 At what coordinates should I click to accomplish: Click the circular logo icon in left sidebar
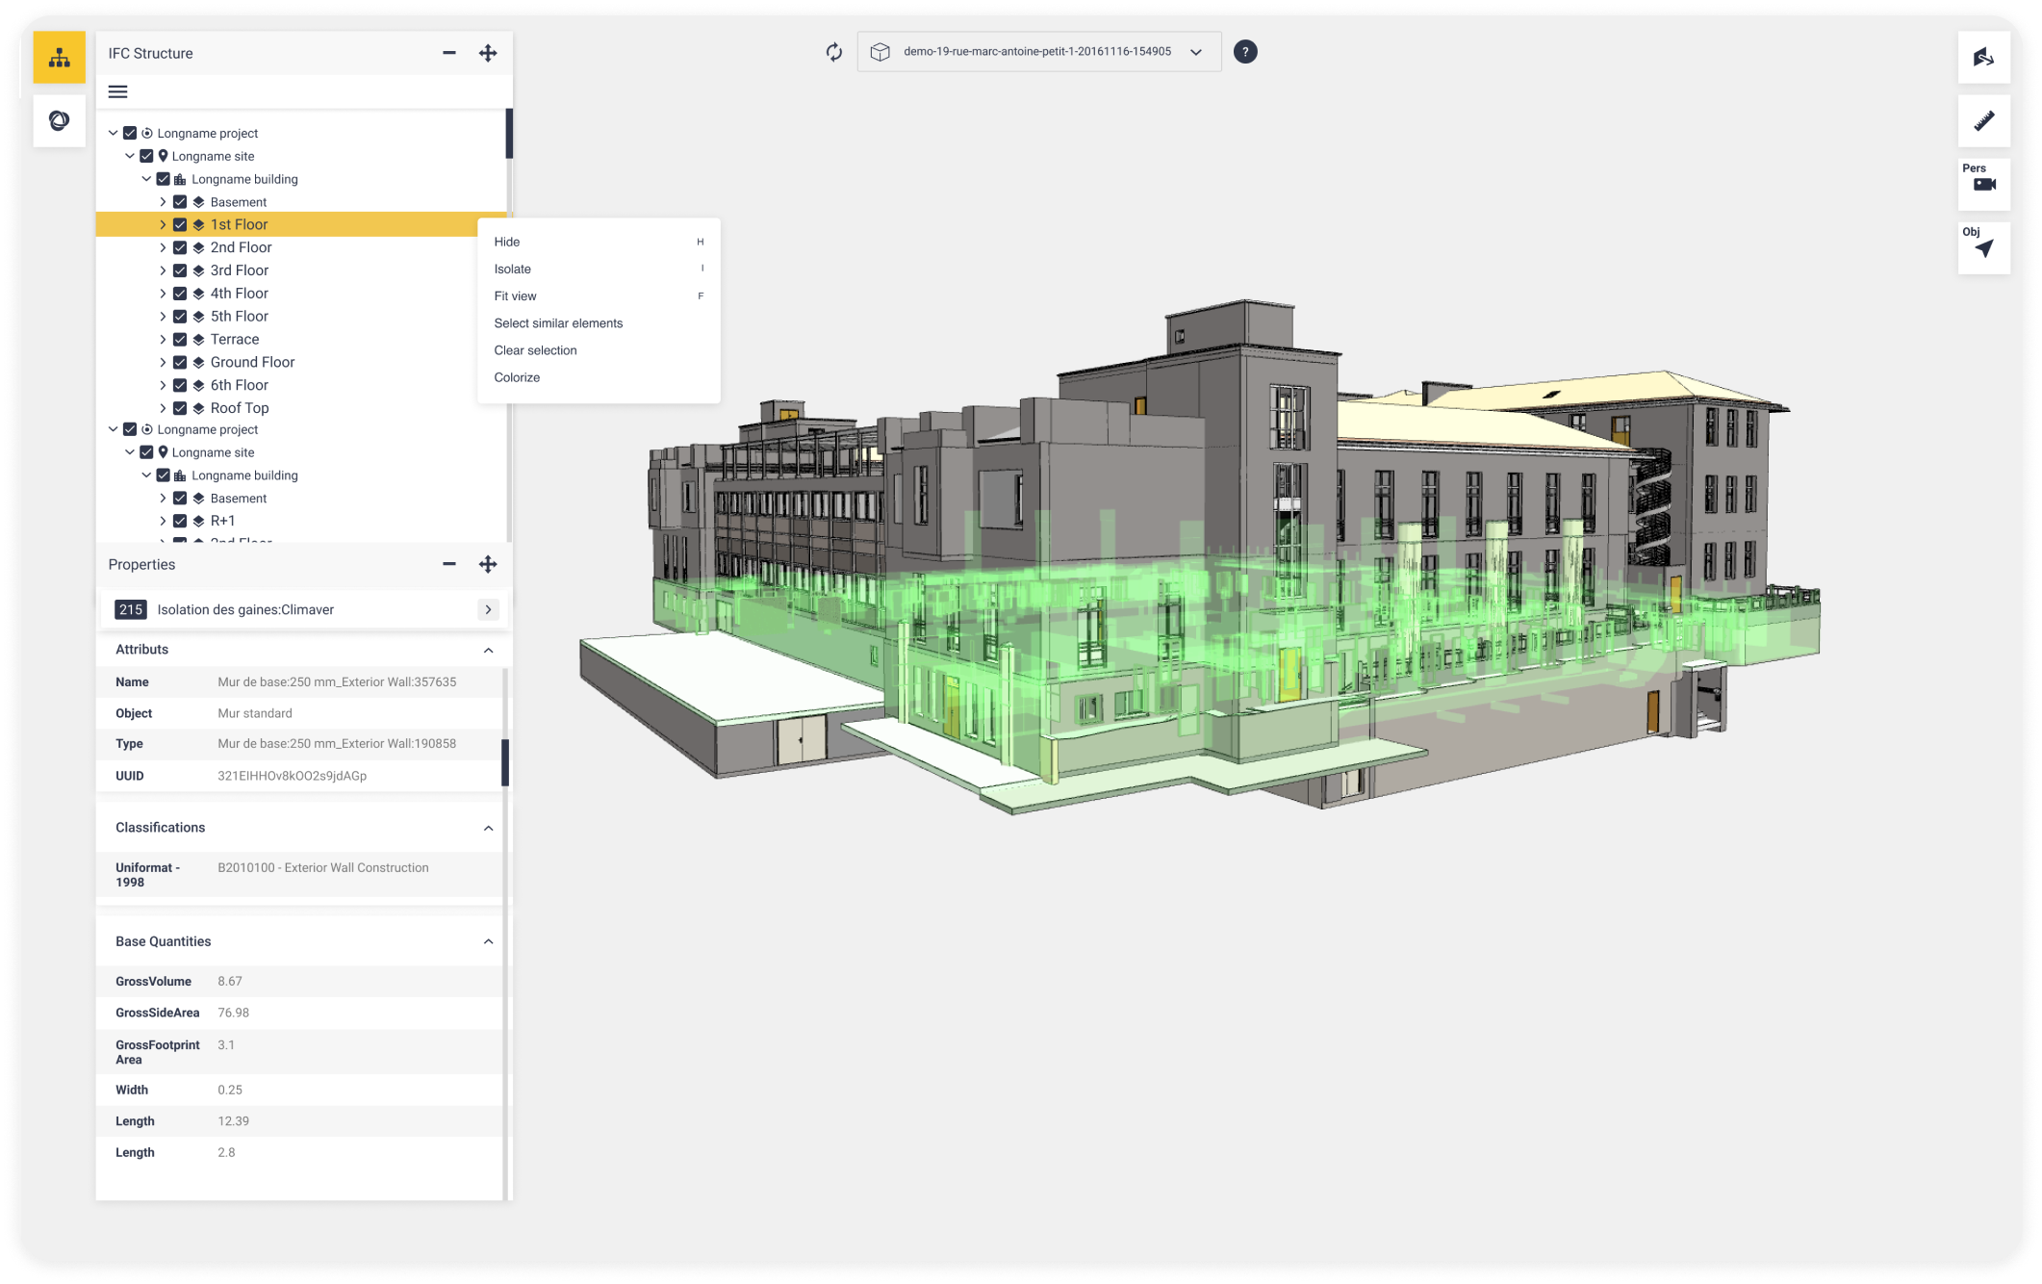click(x=60, y=121)
